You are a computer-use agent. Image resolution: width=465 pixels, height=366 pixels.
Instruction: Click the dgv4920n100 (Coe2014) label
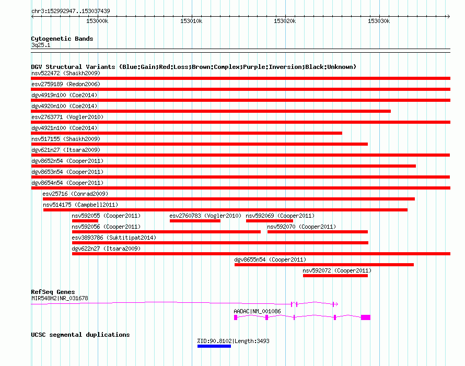64,106
